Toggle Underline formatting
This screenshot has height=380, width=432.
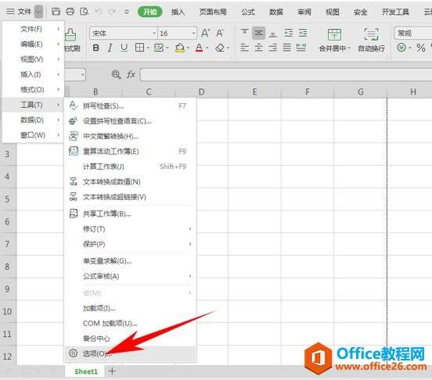pyautogui.click(x=124, y=48)
